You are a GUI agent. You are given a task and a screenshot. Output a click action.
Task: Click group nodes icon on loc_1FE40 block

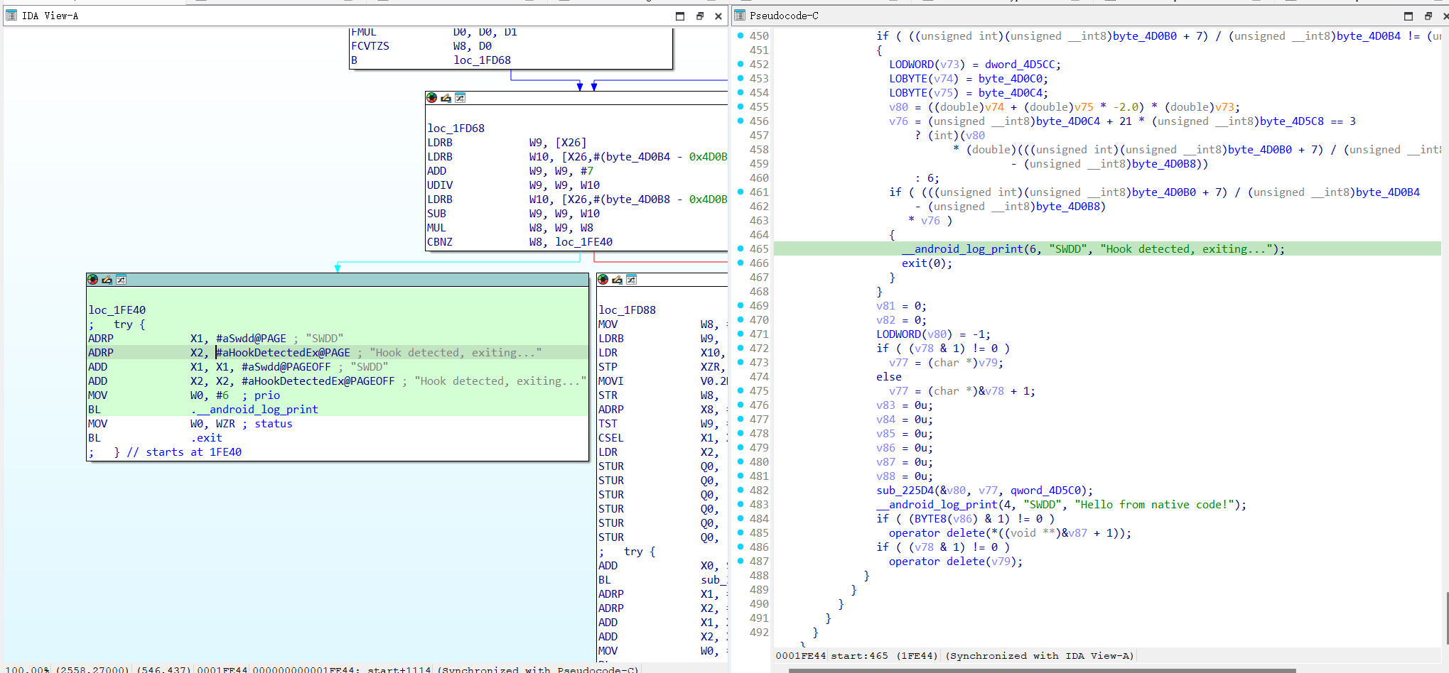tap(122, 280)
